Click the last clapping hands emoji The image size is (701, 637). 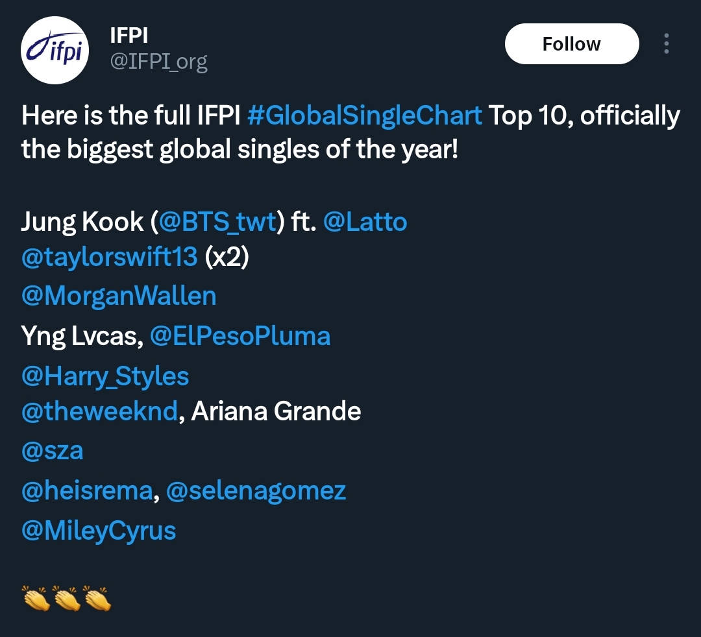(x=97, y=598)
